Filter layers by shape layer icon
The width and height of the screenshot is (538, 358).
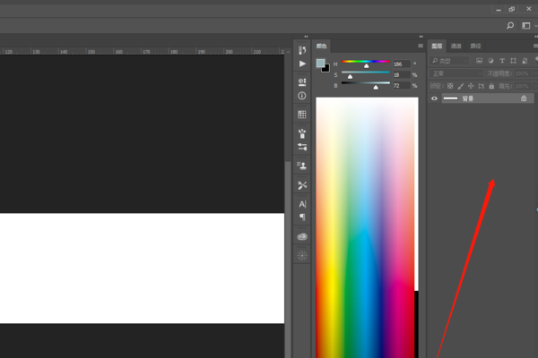(x=513, y=61)
